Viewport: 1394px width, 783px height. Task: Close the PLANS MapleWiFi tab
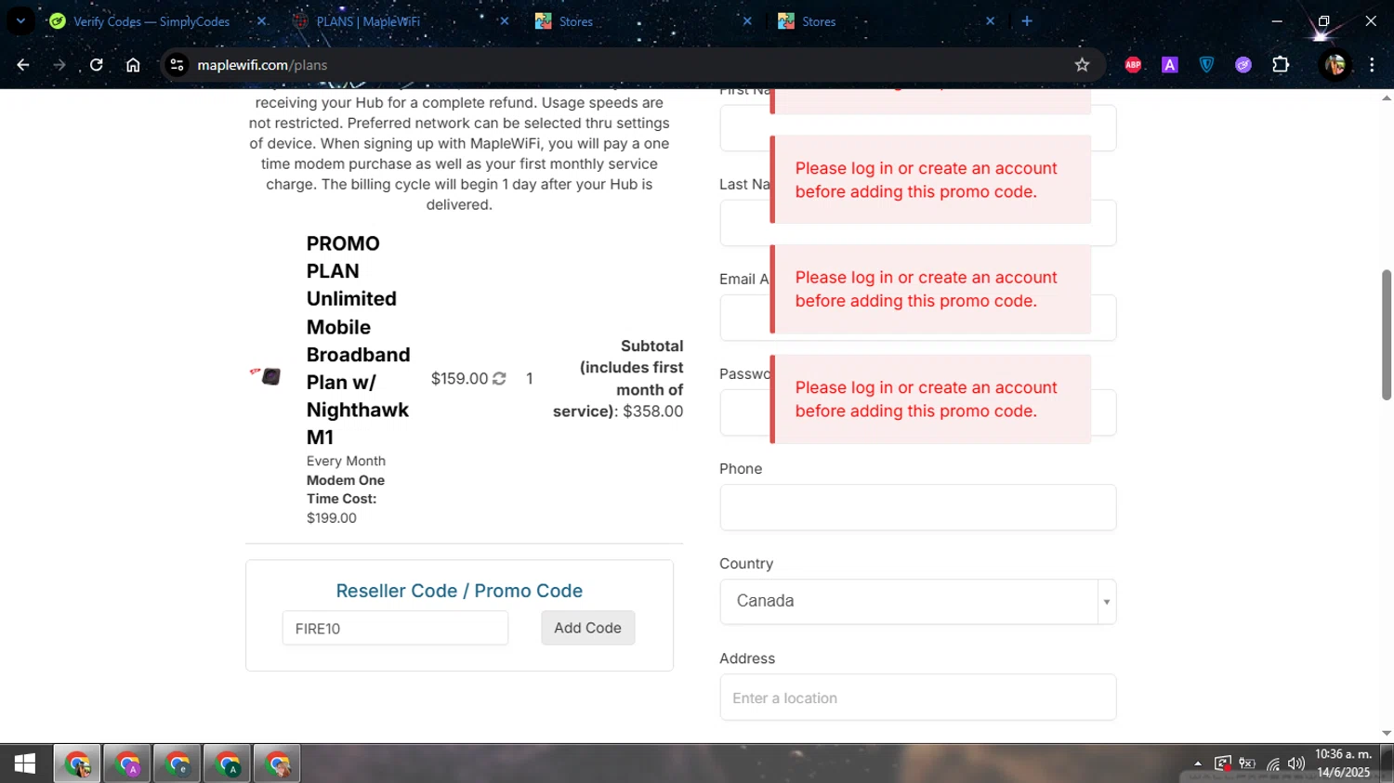pyautogui.click(x=505, y=21)
